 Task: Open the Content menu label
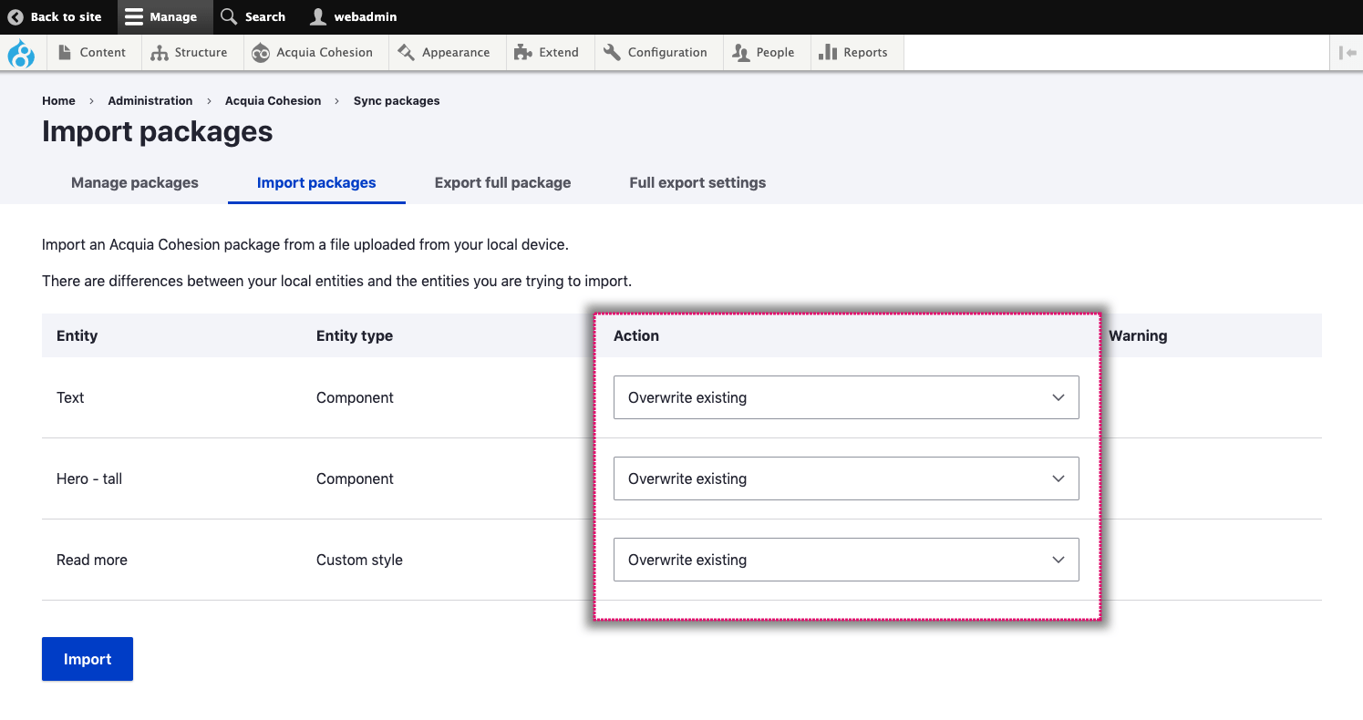[x=103, y=53]
